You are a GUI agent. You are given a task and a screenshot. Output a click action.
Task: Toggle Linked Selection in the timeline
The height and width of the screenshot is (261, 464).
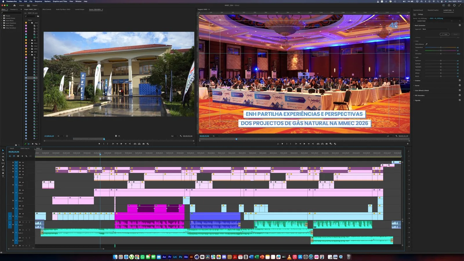(x=18, y=156)
